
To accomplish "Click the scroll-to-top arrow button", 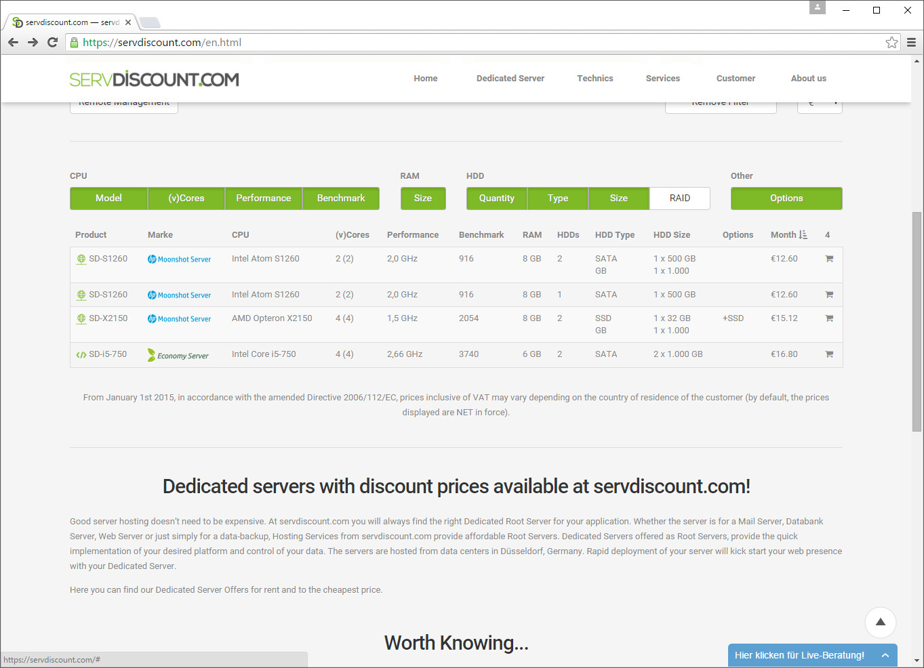I will pos(880,622).
